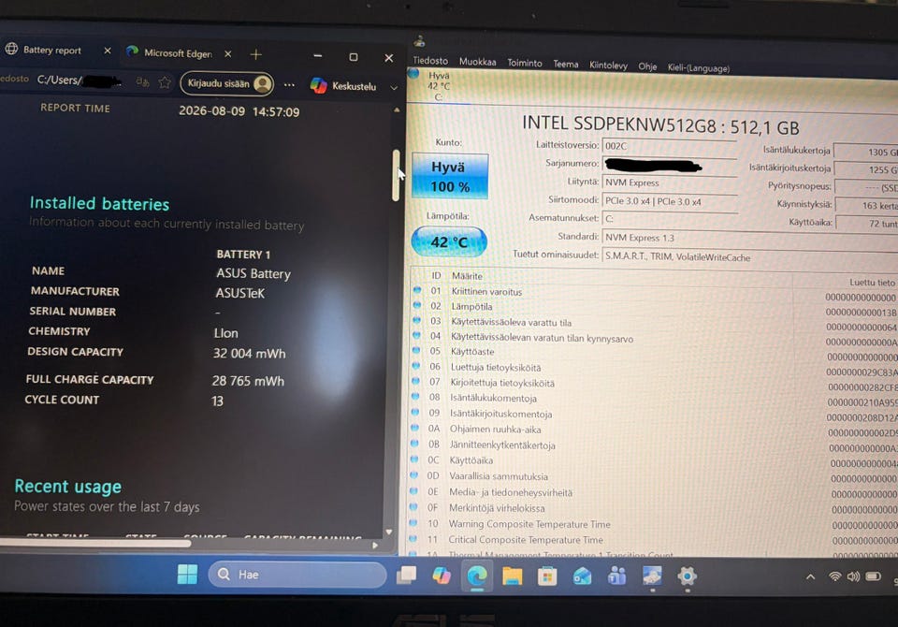Viewport: 898px width, 627px height.
Task: Launch Copilot from the taskbar
Action: coord(442,576)
